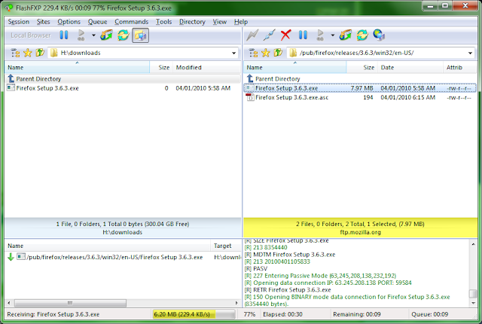The height and width of the screenshot is (324, 482).
Task: Open the Queue menu
Action: (x=97, y=22)
